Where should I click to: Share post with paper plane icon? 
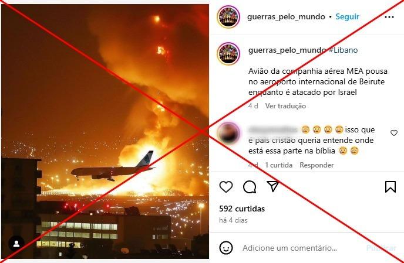[273, 186]
